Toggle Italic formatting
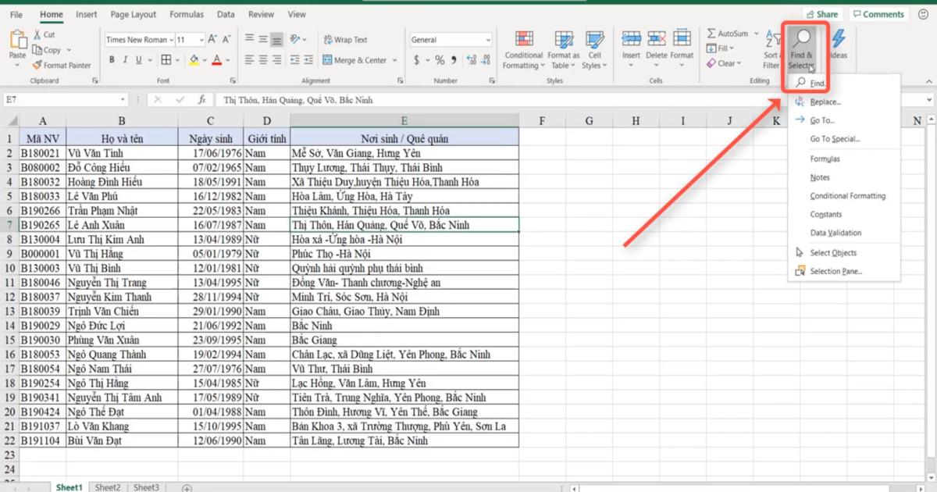The image size is (937, 492). point(126,60)
